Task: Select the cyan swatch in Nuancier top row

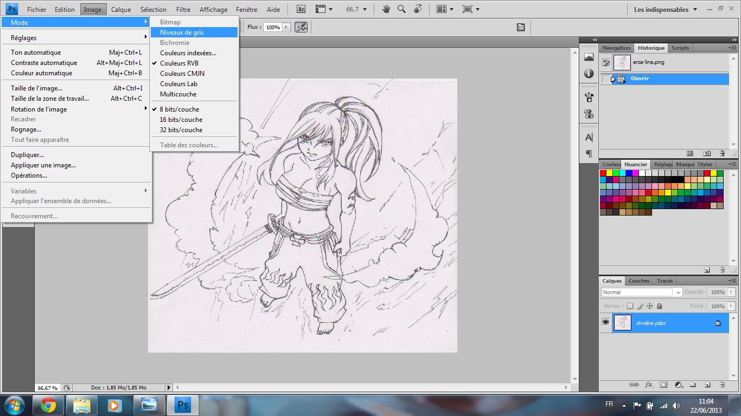Action: [x=622, y=173]
